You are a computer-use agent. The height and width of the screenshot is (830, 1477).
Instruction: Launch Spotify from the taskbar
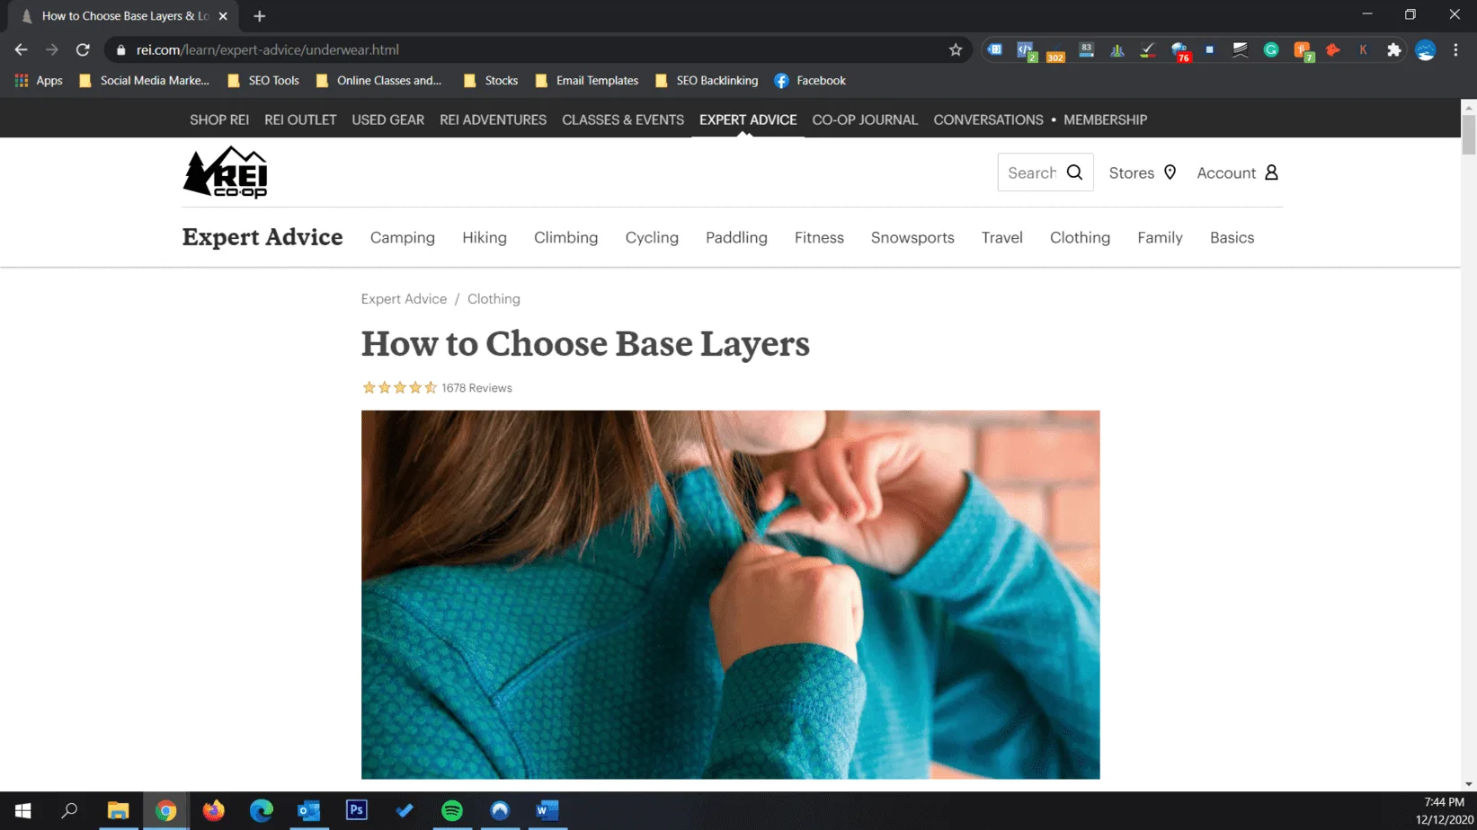click(x=452, y=810)
